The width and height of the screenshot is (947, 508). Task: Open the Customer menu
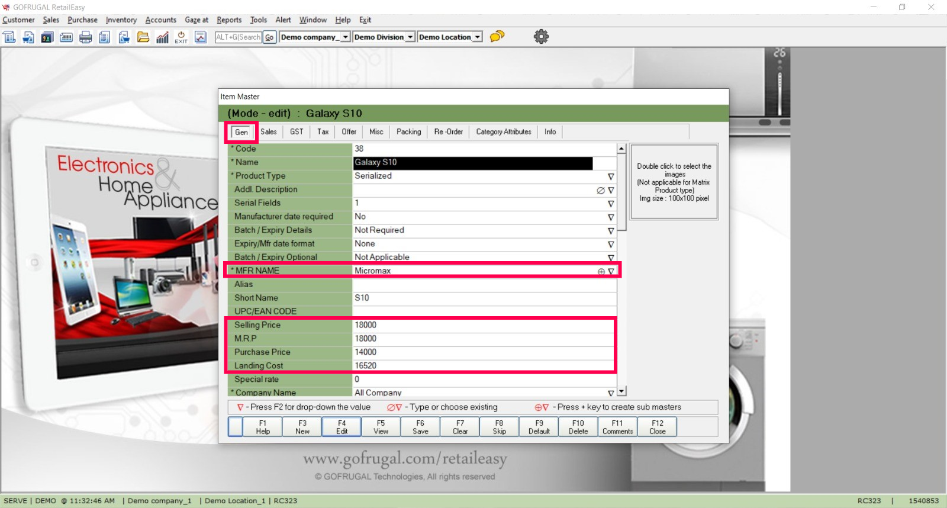point(18,20)
